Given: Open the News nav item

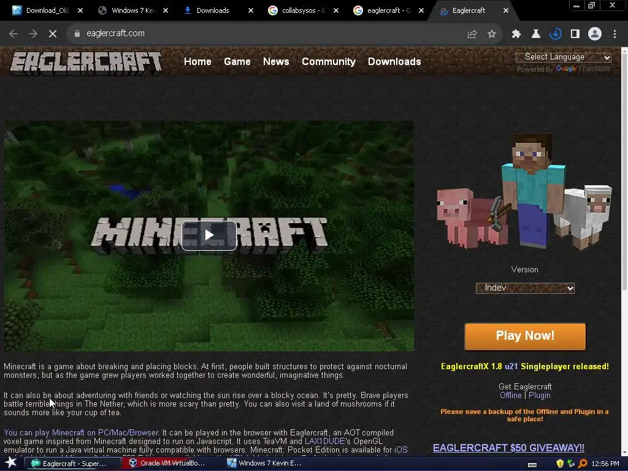Looking at the screenshot, I should (x=276, y=62).
